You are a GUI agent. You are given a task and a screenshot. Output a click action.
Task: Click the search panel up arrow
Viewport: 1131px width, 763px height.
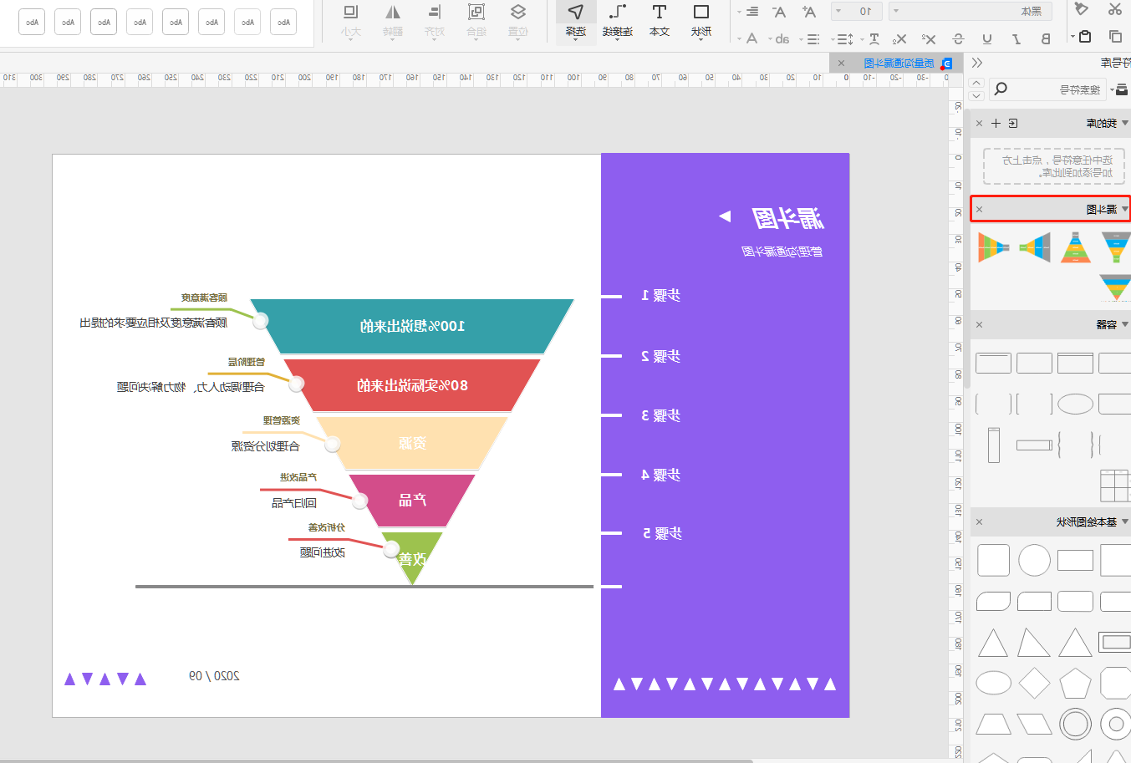coord(976,83)
